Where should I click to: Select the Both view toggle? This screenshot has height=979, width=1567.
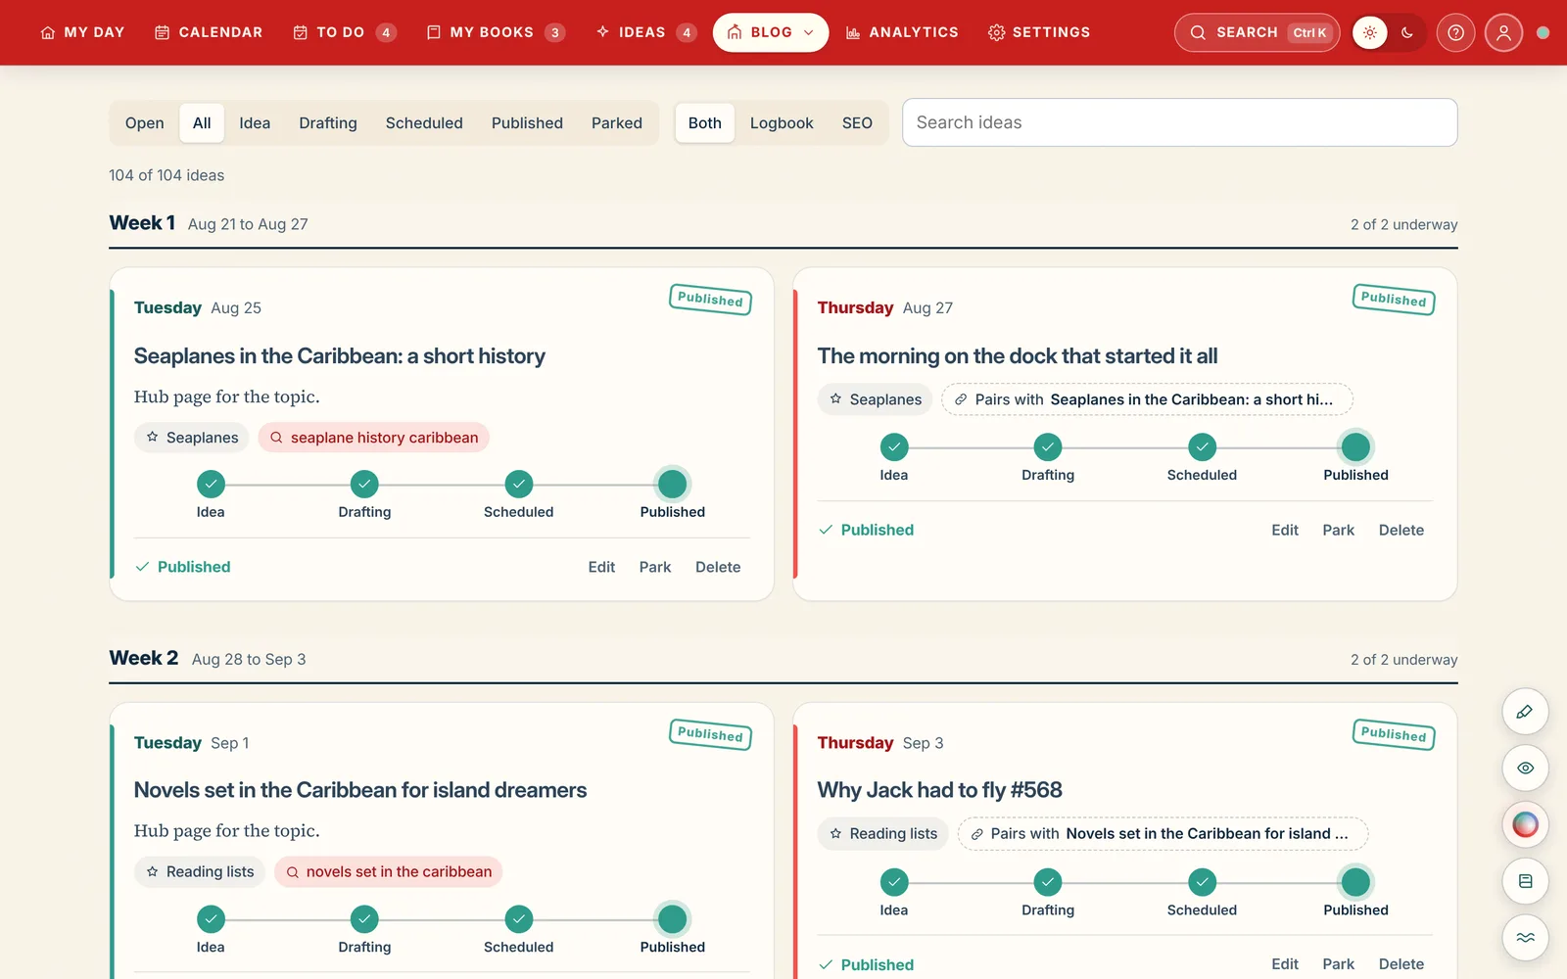pos(705,123)
